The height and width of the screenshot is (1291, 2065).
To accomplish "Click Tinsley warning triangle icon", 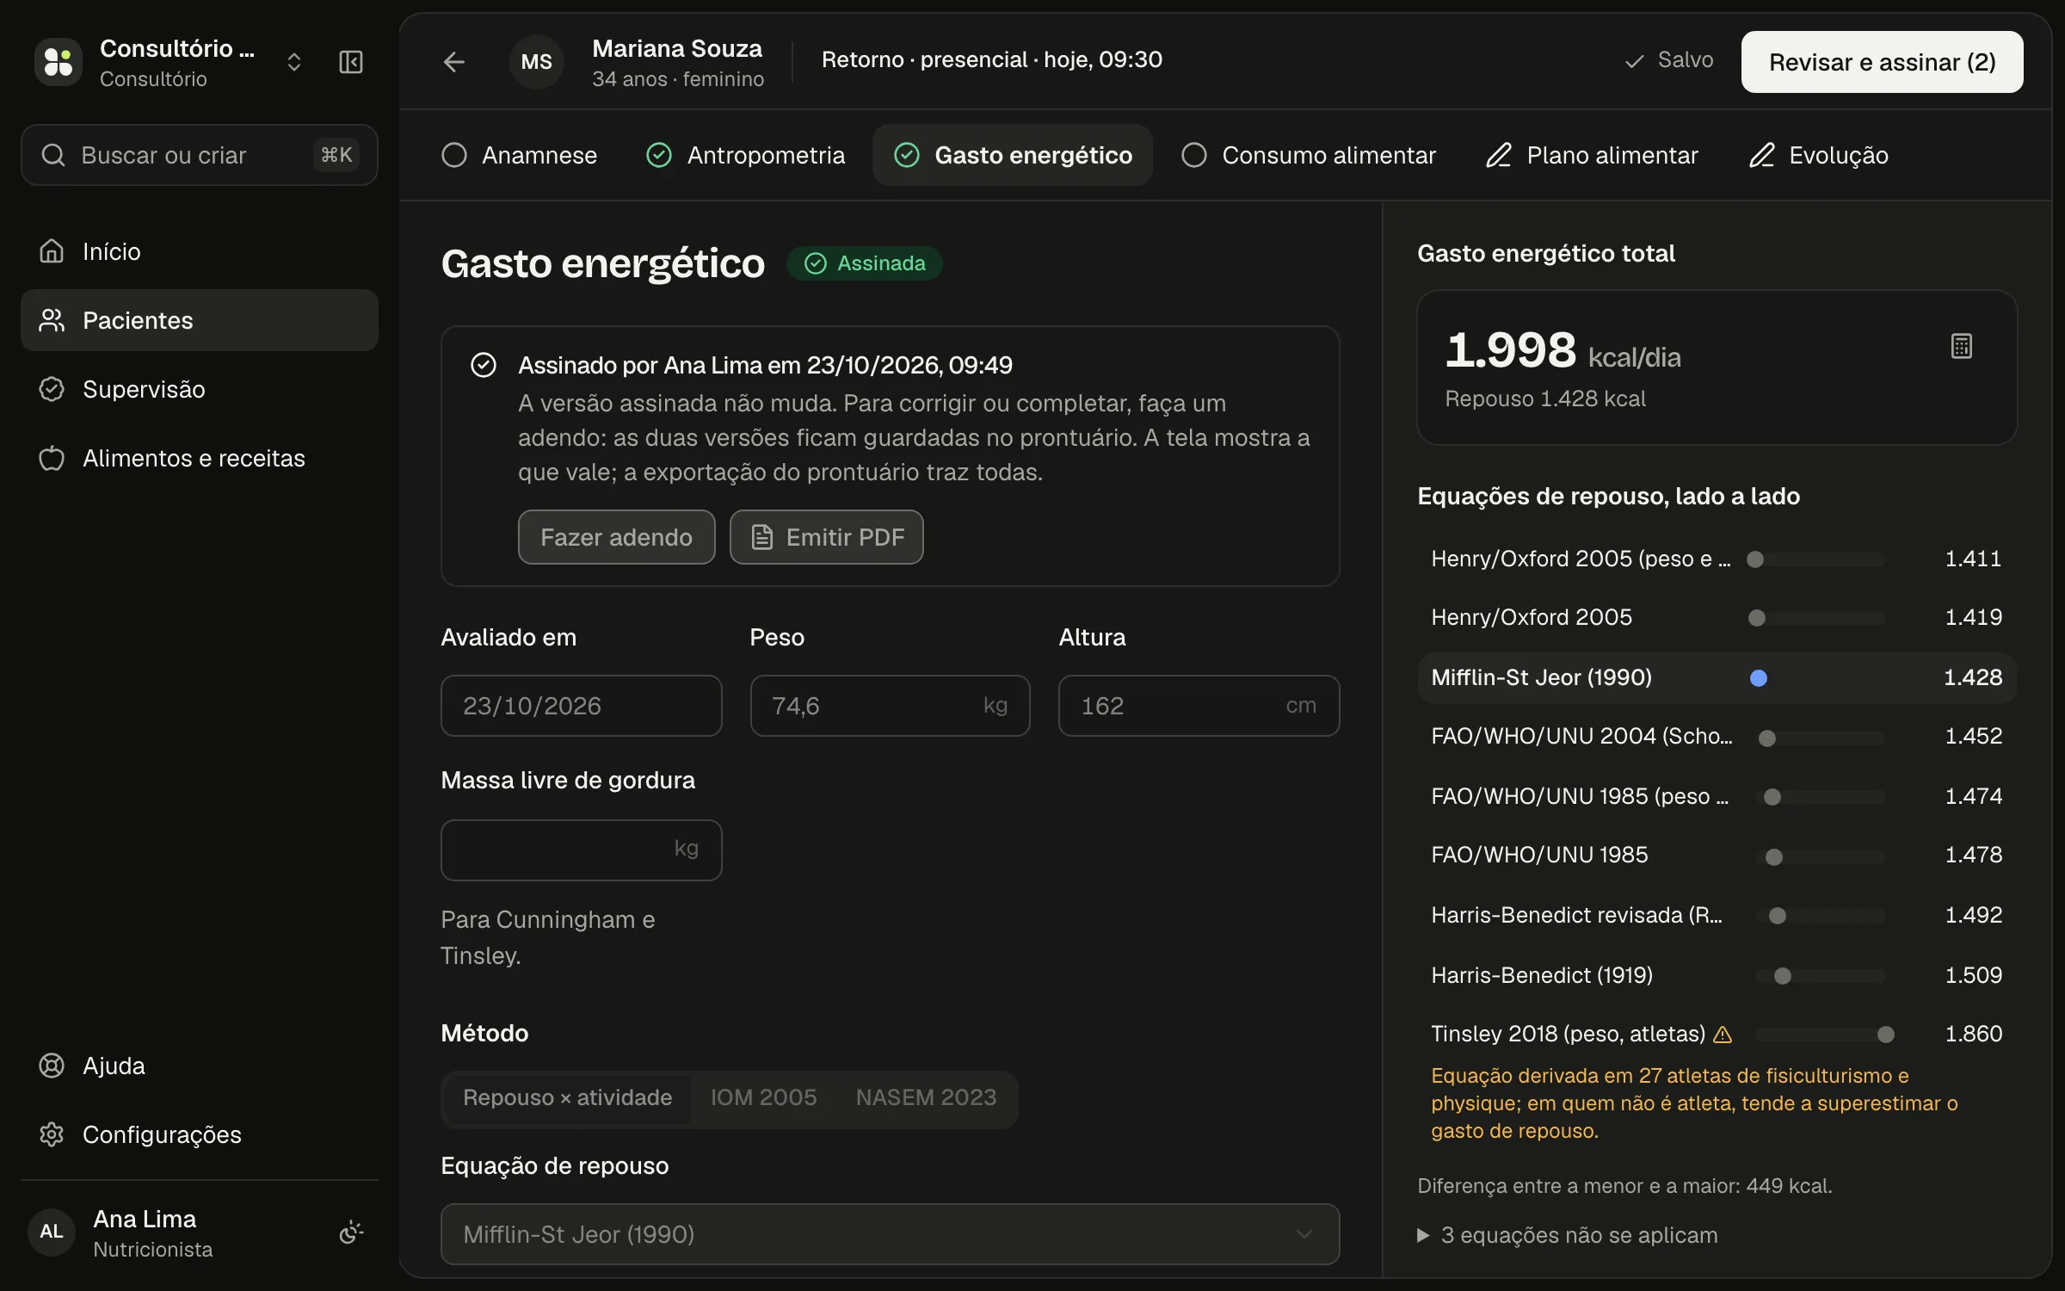I will click(1723, 1035).
